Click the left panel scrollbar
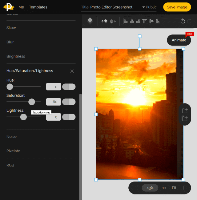The width and height of the screenshot is (197, 200). 80,147
